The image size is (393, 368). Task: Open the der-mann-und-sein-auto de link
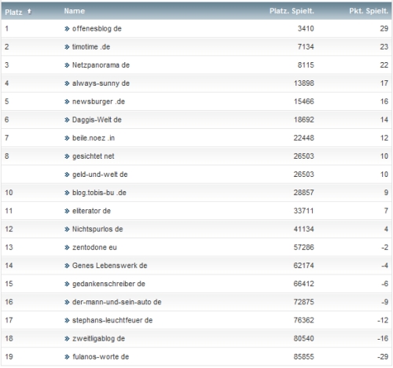pyautogui.click(x=116, y=302)
